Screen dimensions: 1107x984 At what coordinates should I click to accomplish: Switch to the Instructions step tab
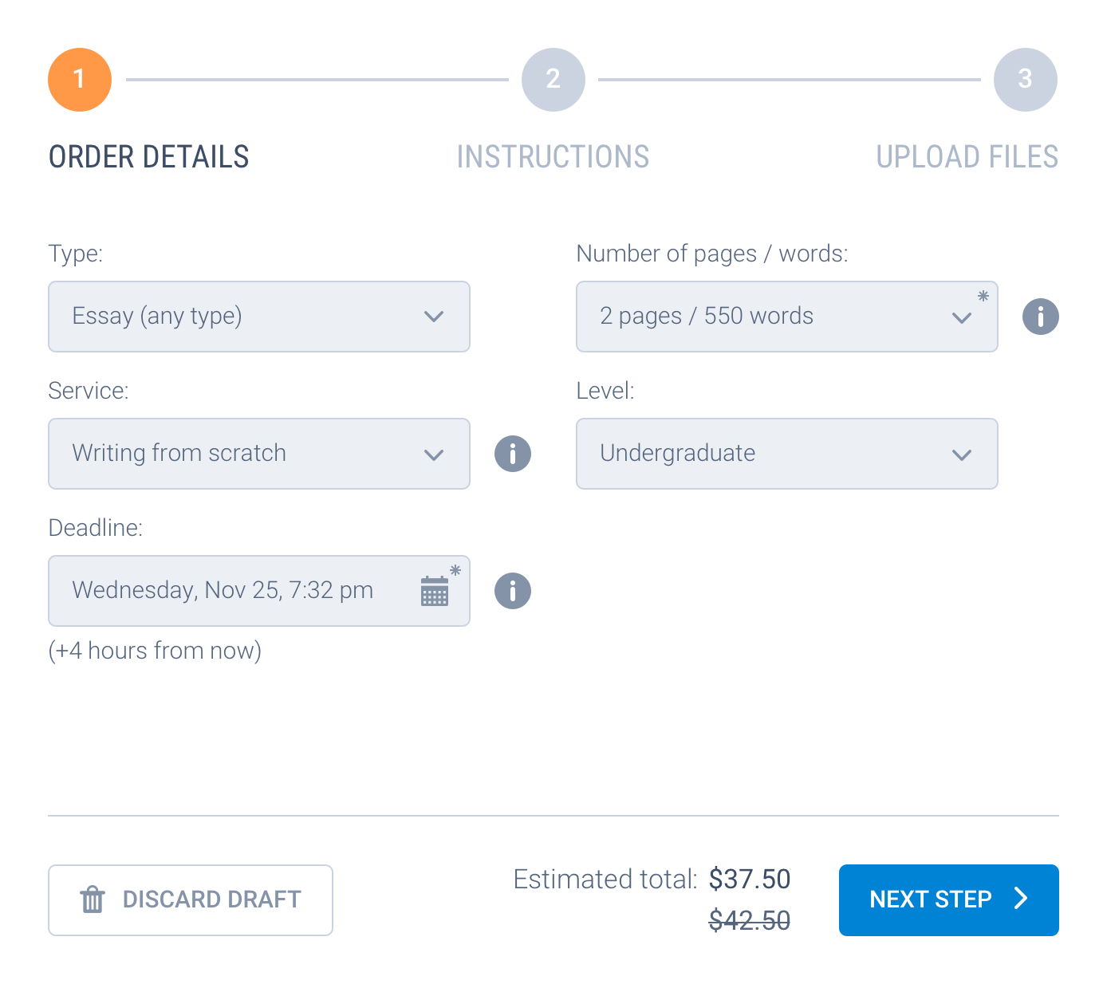(553, 157)
